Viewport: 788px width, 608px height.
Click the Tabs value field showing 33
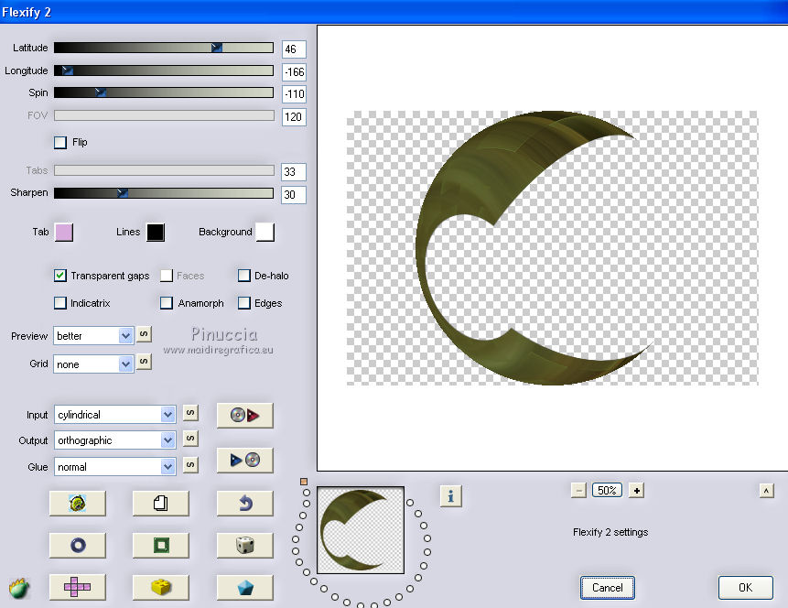tap(294, 172)
